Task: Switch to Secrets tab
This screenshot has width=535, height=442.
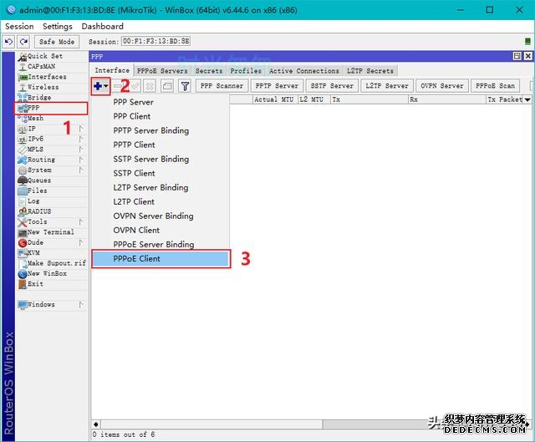Action: pyautogui.click(x=209, y=71)
